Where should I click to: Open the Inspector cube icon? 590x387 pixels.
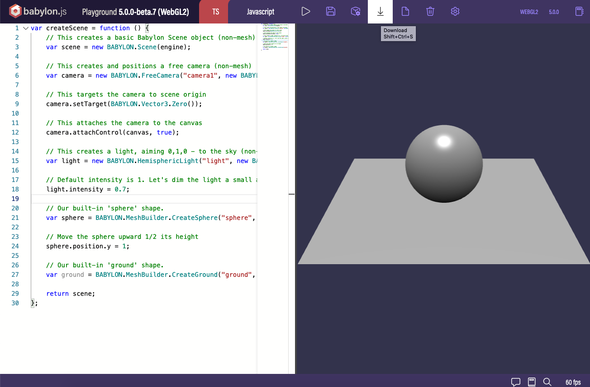(356, 12)
